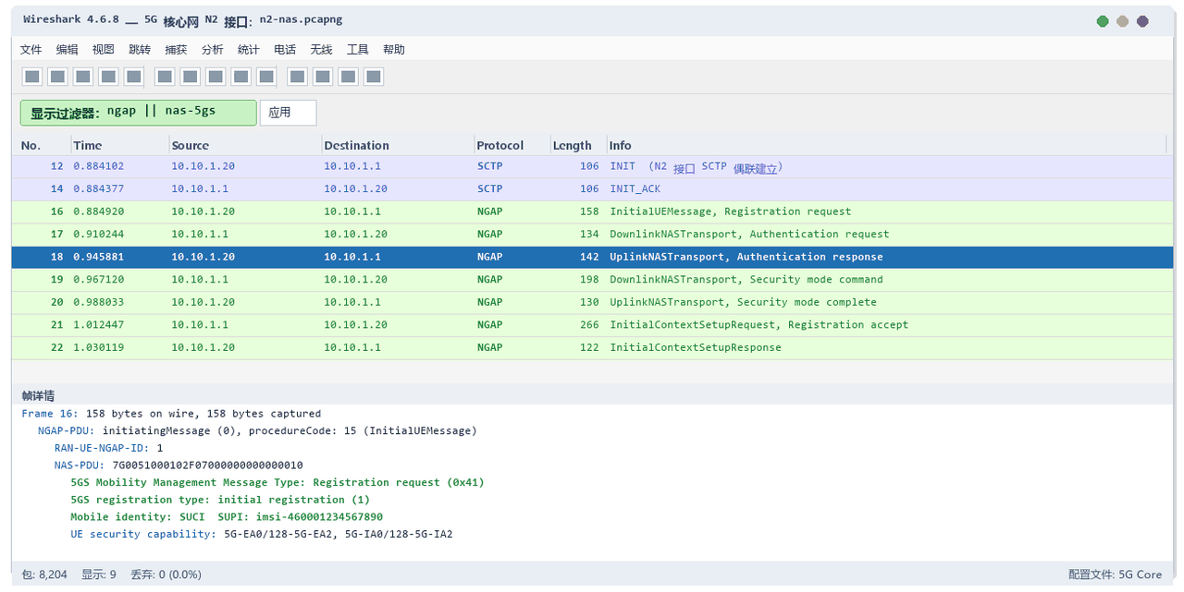The width and height of the screenshot is (1184, 592).
Task: Expand the Frame 16 detail line
Action: 171,414
